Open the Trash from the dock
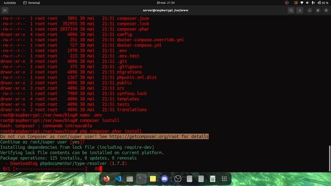Viewport: 331px width, 186px height. coord(213,179)
